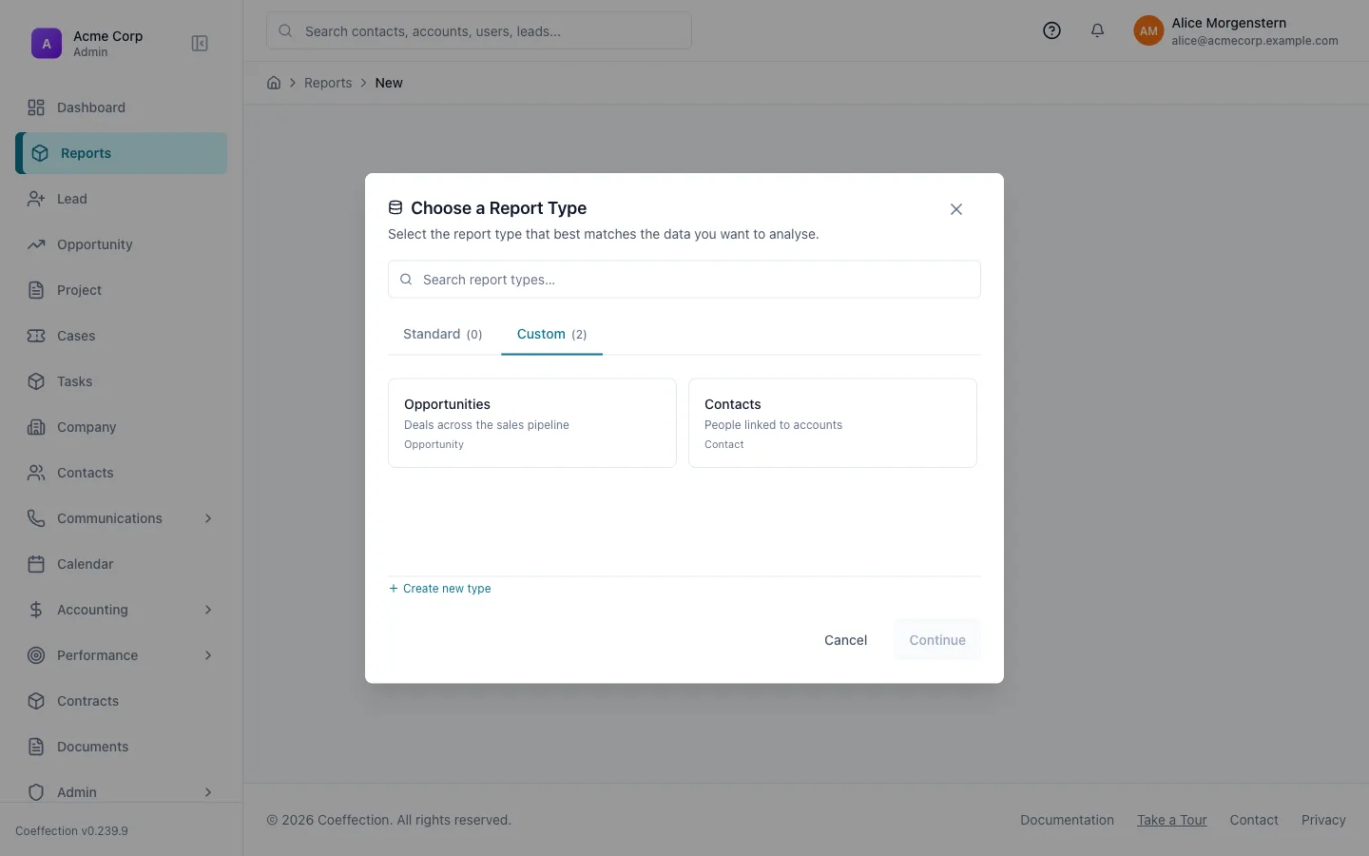Select the Custom tab

[551, 334]
